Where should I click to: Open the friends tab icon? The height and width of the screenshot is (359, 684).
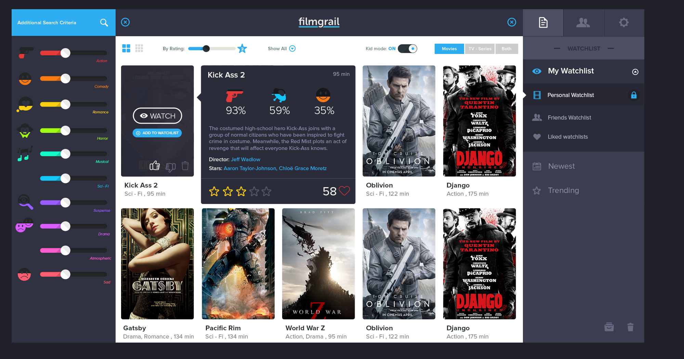click(583, 23)
